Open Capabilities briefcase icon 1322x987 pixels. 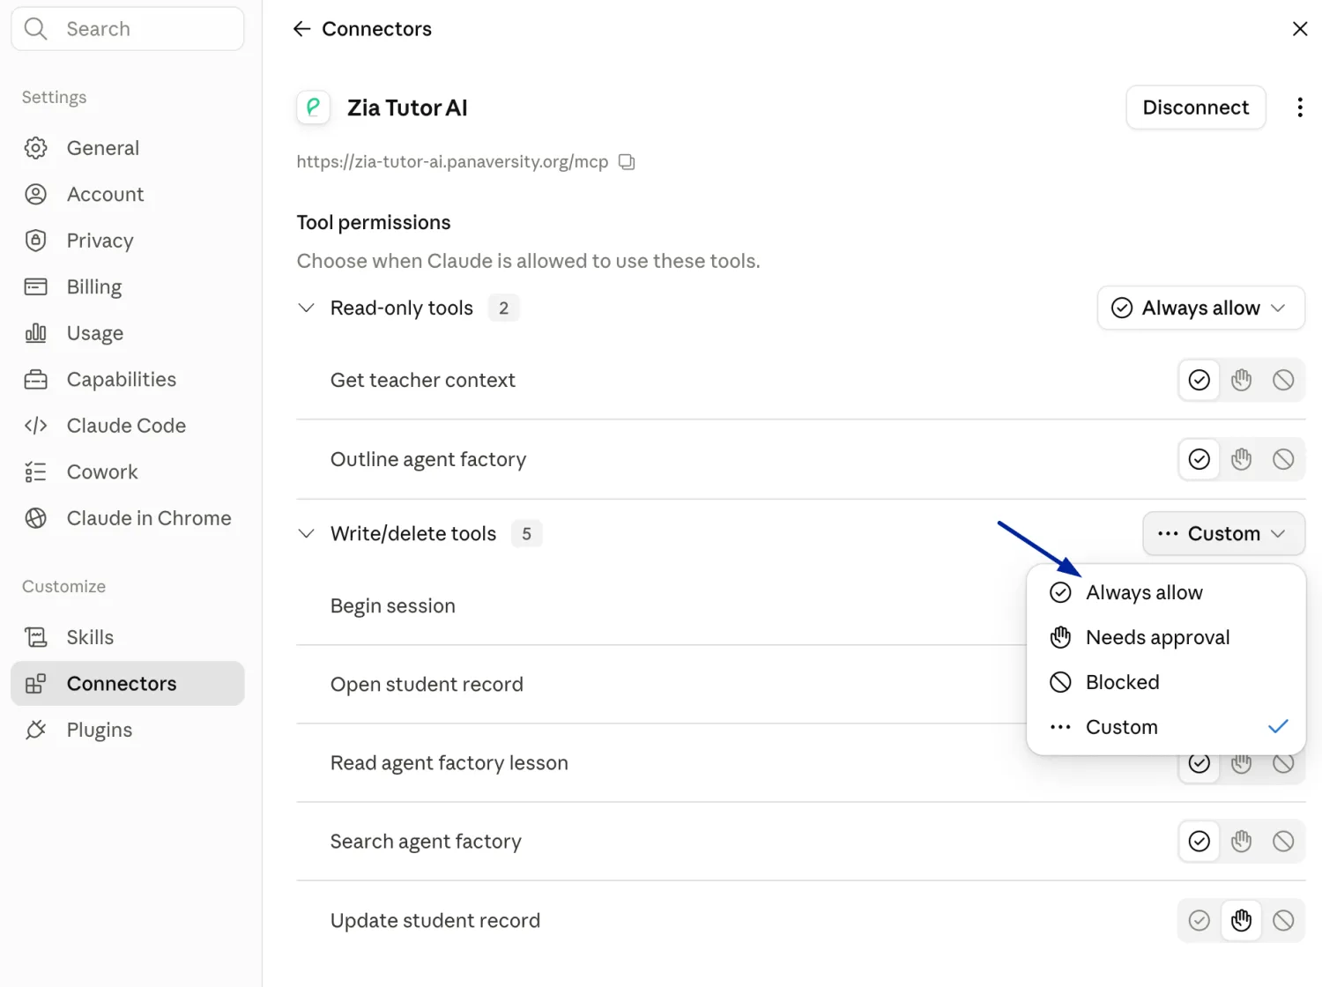pyautogui.click(x=36, y=380)
